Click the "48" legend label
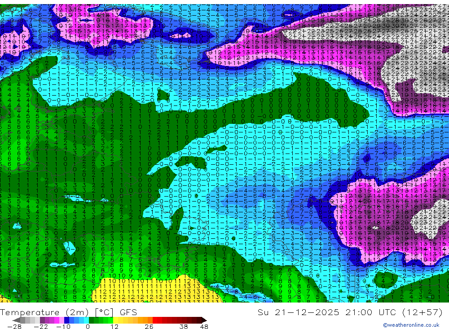Image resolution: width=449 pixels, height=329 pixels. pos(204,326)
